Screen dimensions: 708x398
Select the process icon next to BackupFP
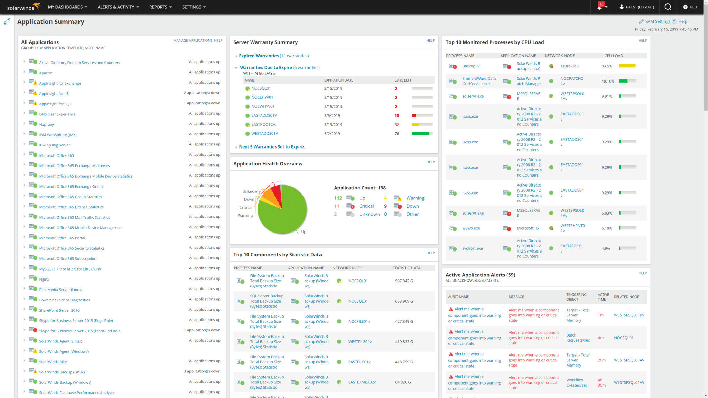[452, 66]
